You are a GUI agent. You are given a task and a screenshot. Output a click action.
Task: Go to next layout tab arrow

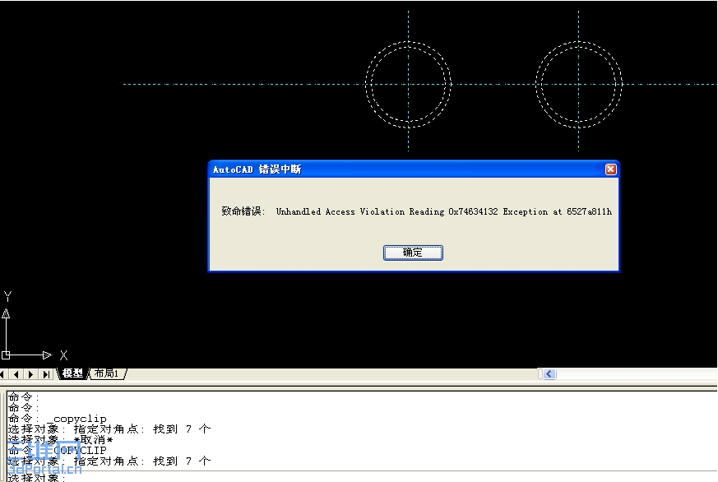pos(30,374)
